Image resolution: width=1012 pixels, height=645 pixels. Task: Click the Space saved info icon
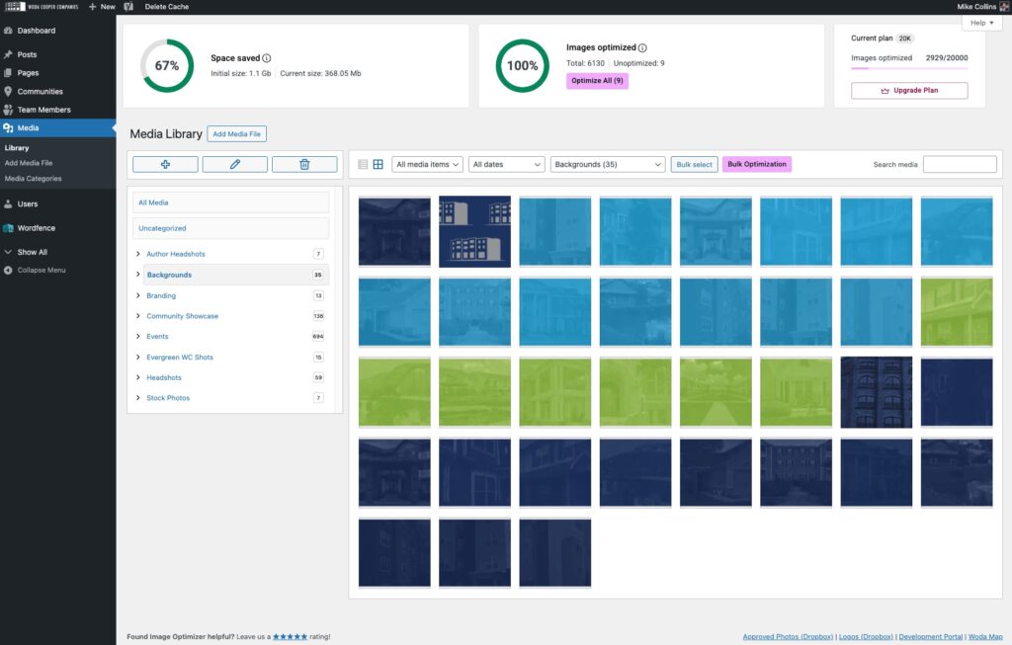267,58
